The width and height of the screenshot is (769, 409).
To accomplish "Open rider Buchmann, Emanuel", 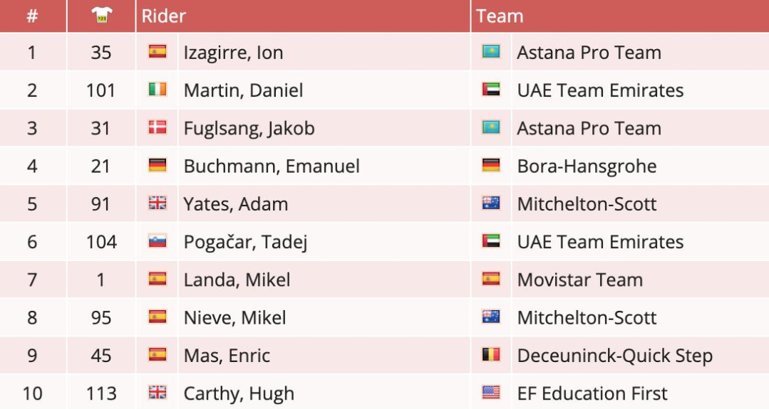I will tap(272, 166).
